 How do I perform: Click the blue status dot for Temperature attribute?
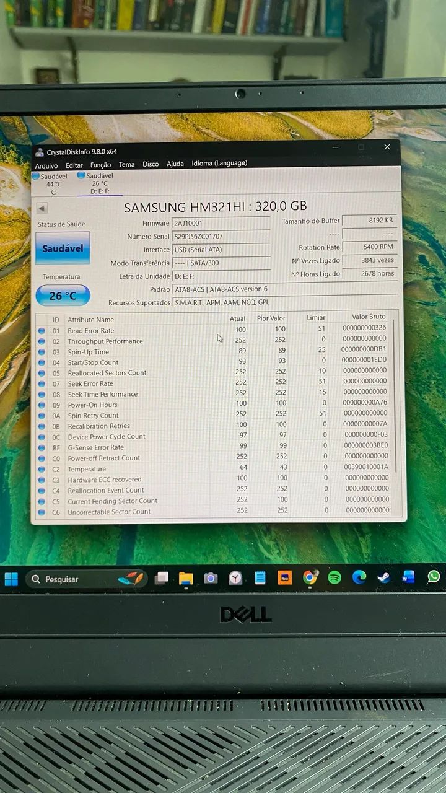(x=42, y=469)
